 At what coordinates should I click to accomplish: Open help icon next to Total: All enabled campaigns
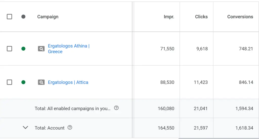[x=116, y=108]
